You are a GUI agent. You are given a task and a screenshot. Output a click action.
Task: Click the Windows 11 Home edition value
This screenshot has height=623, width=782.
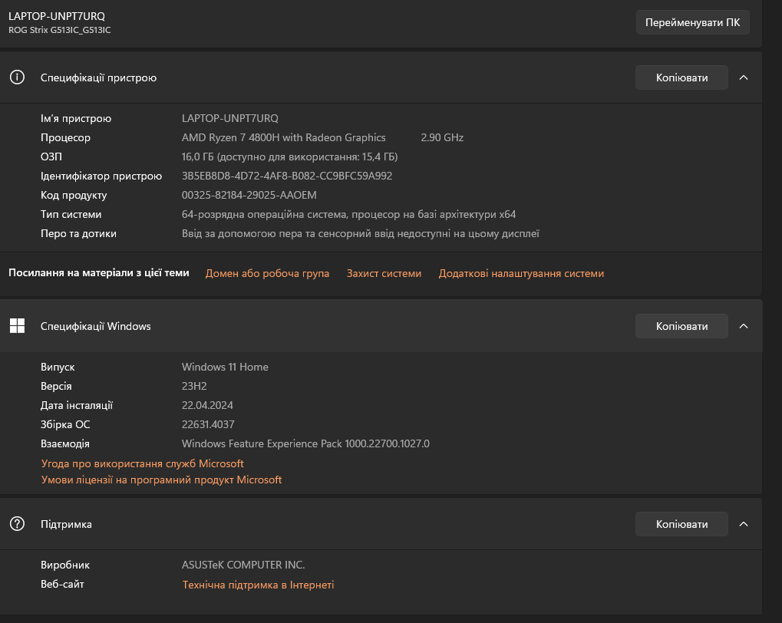(x=225, y=367)
